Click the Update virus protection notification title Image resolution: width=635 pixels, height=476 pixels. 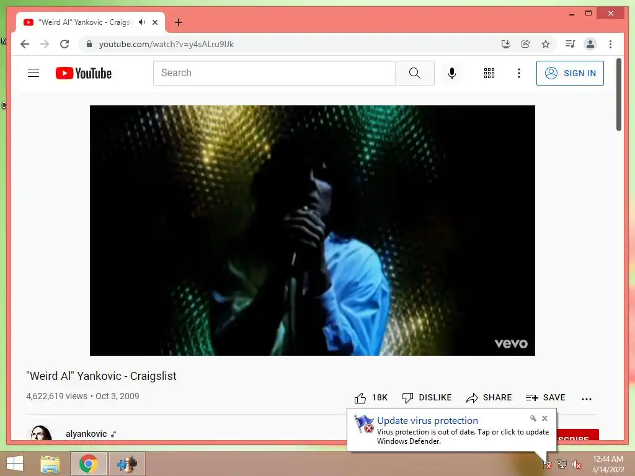click(427, 421)
